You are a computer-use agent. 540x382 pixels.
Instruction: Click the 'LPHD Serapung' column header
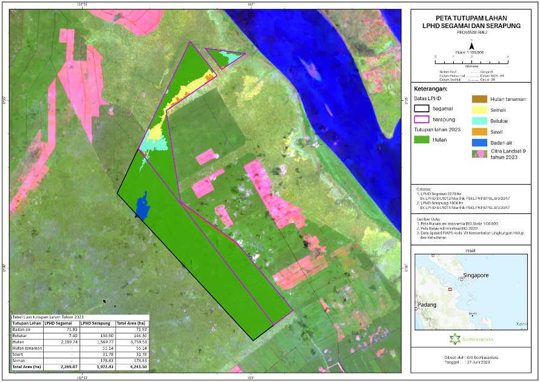pos(96,324)
